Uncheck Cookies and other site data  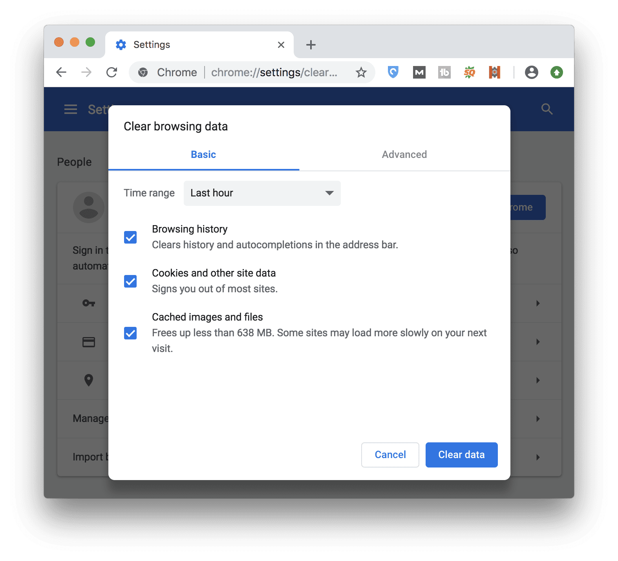click(x=130, y=281)
